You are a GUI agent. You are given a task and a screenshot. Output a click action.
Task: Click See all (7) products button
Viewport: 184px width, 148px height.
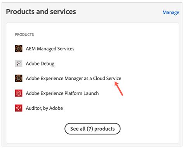92,129
